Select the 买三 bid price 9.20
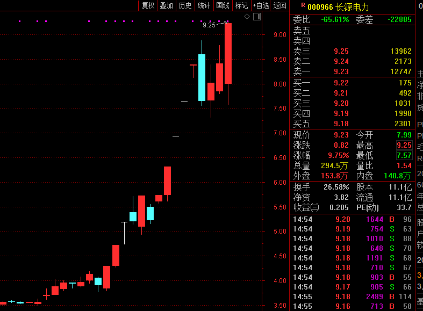The width and height of the screenshot is (423, 311). pos(341,104)
